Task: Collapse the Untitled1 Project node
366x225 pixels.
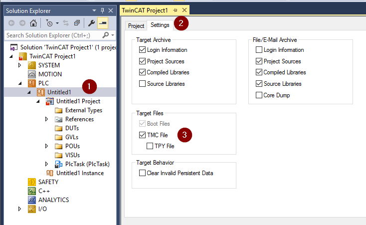Action: point(38,101)
